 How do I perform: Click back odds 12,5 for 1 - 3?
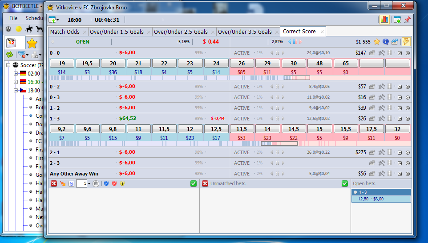pos(216,129)
